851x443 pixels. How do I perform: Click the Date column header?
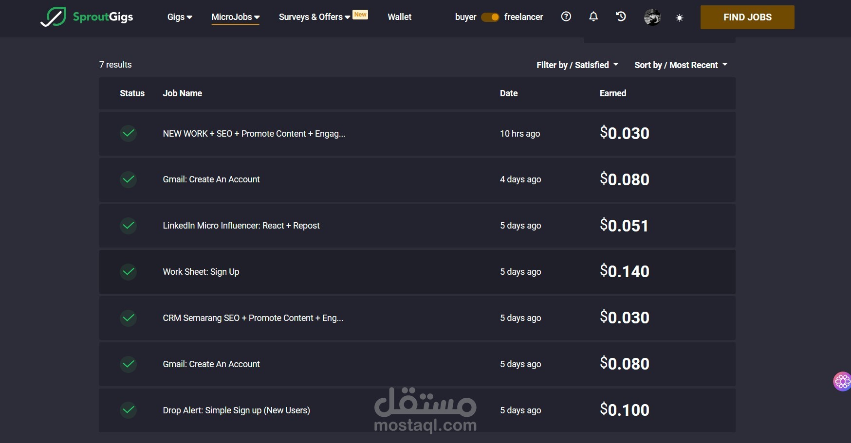509,93
